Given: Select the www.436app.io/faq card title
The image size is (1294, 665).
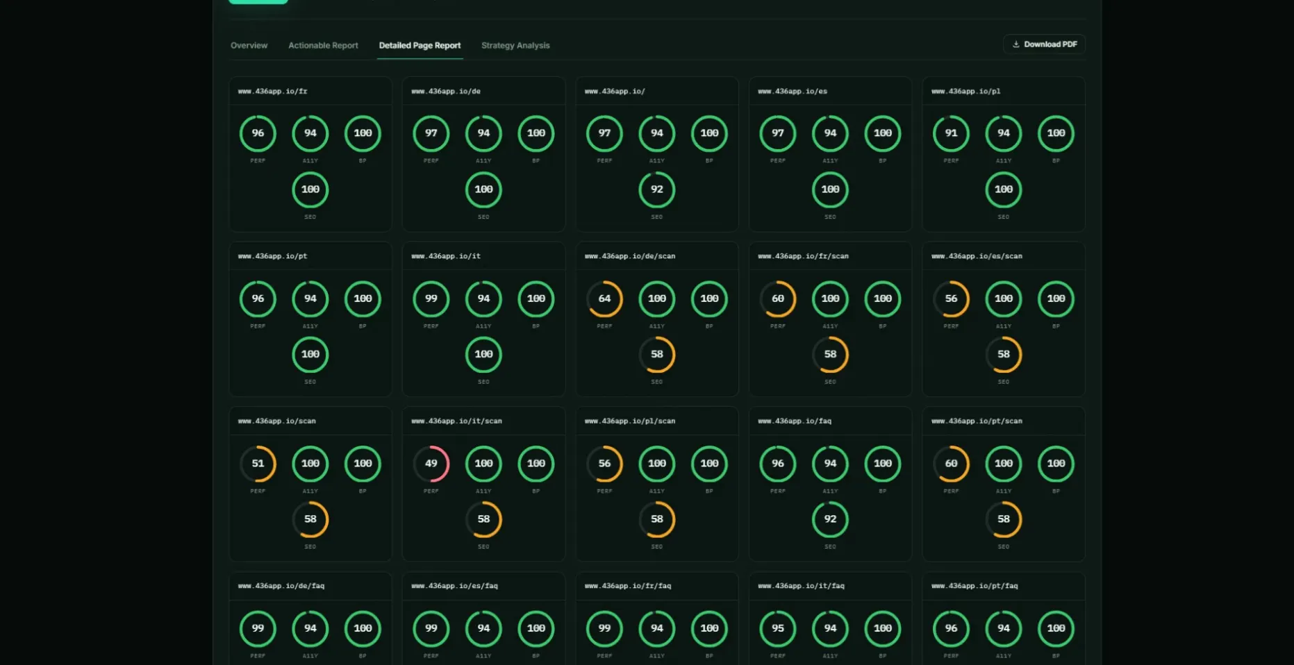Looking at the screenshot, I should [795, 421].
